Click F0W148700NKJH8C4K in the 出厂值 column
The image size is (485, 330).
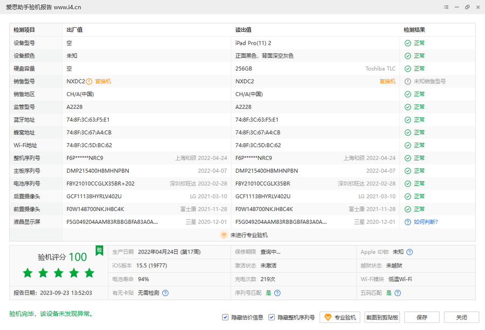click(95, 209)
